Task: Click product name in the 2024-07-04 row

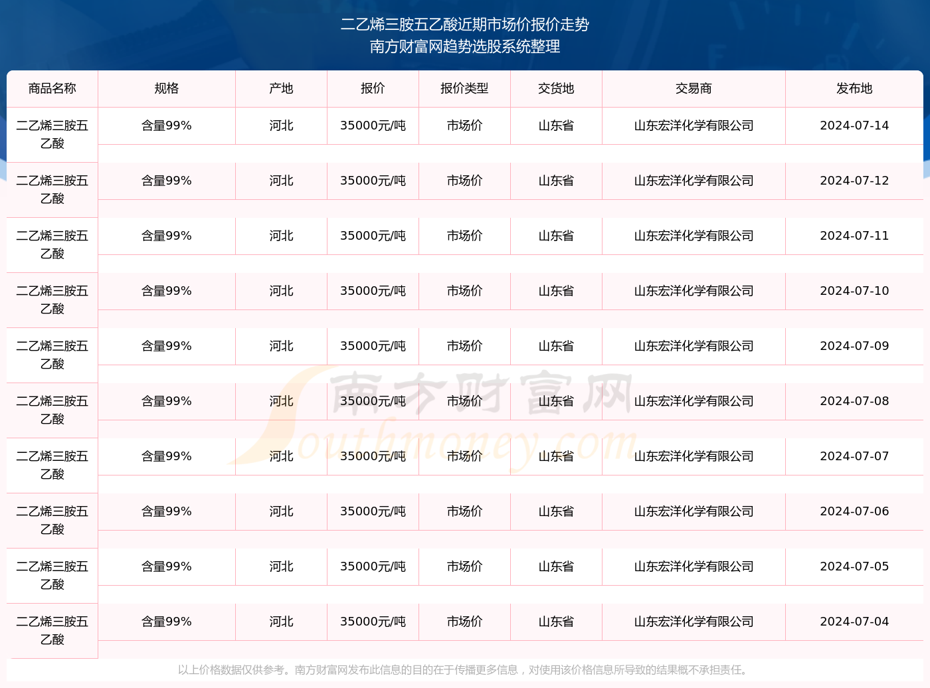Action: pos(52,631)
